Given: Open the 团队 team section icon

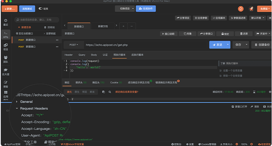Looking at the screenshot, I should point(5,59).
